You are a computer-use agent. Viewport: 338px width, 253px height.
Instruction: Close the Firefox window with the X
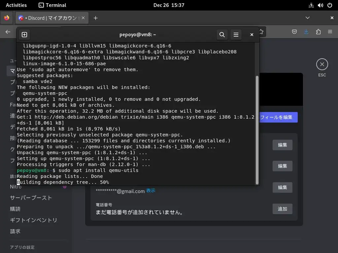[332, 18]
